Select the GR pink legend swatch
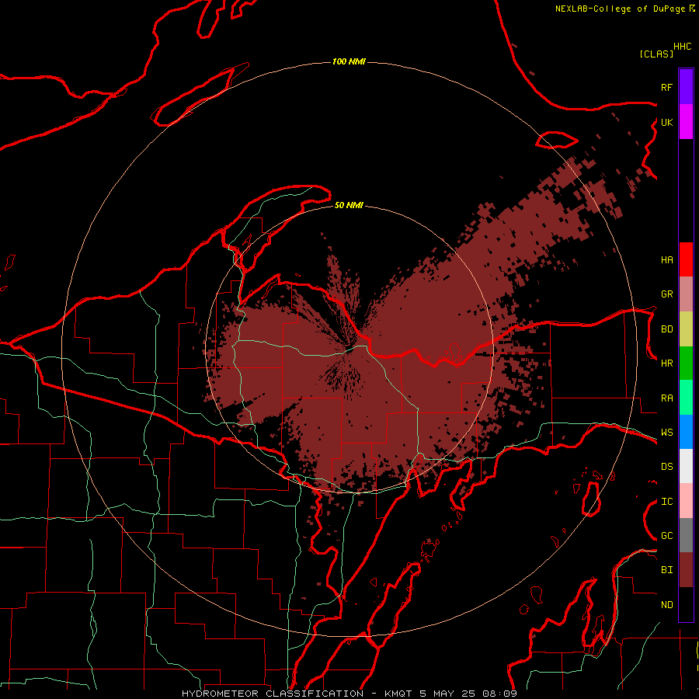Image resolution: width=699 pixels, height=699 pixels. coord(686,294)
